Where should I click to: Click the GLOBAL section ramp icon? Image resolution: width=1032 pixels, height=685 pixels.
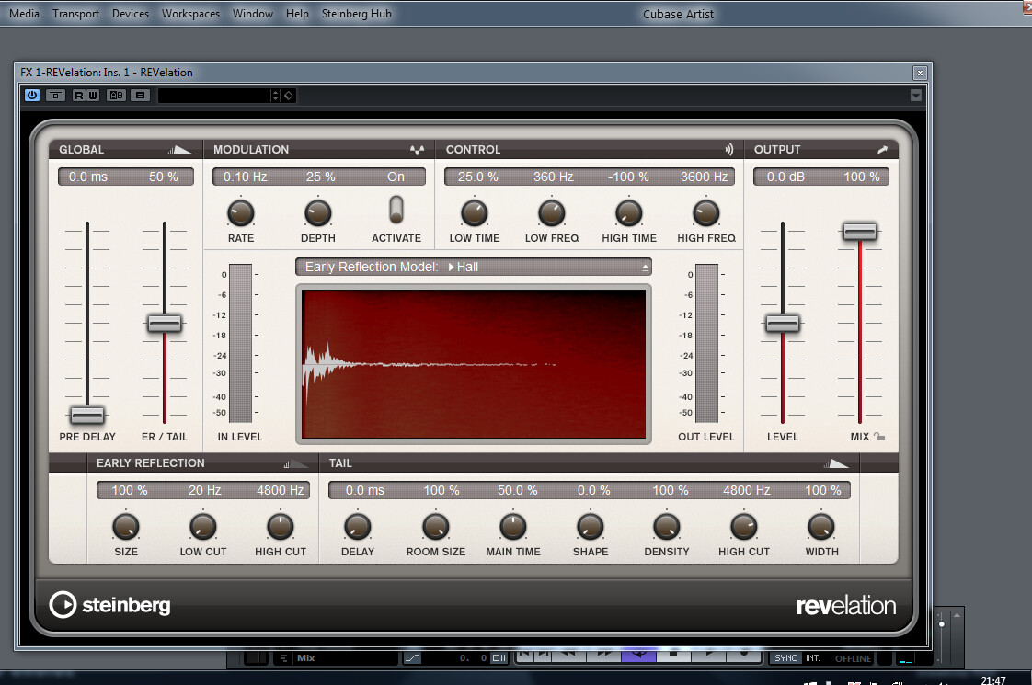(x=179, y=150)
